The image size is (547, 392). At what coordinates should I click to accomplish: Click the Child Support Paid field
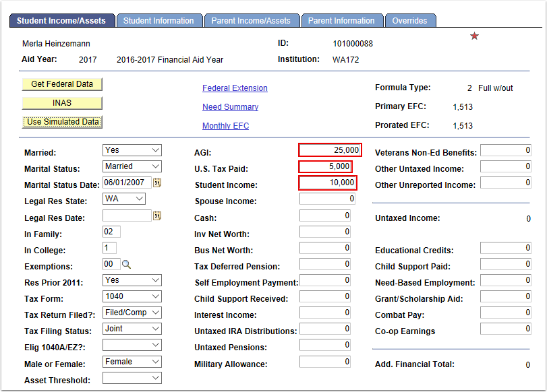(506, 264)
